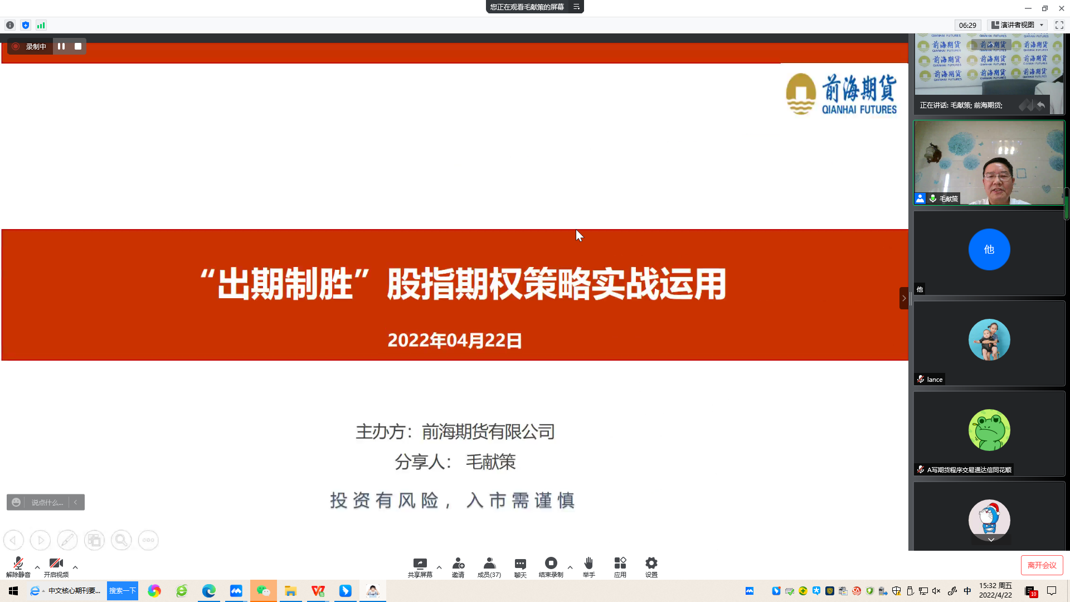Open Microsoft Edge from the taskbar

pos(209,591)
